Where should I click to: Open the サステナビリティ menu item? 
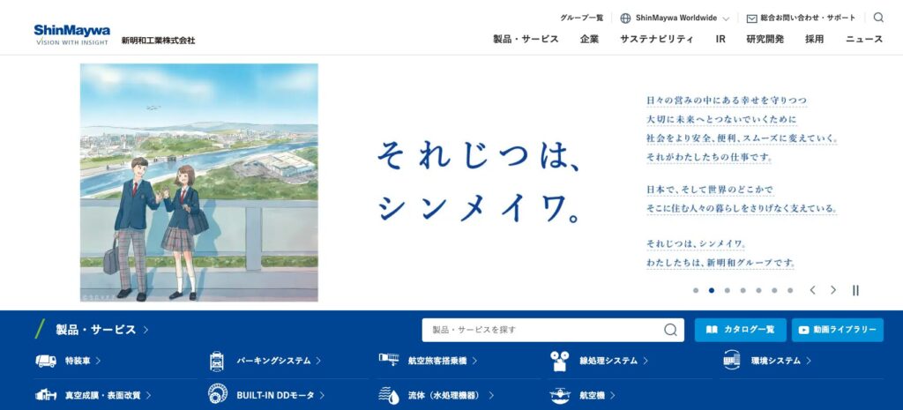pyautogui.click(x=656, y=40)
